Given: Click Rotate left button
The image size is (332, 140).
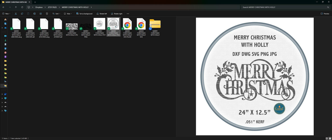Looking at the screenshot, I should point(102,14).
